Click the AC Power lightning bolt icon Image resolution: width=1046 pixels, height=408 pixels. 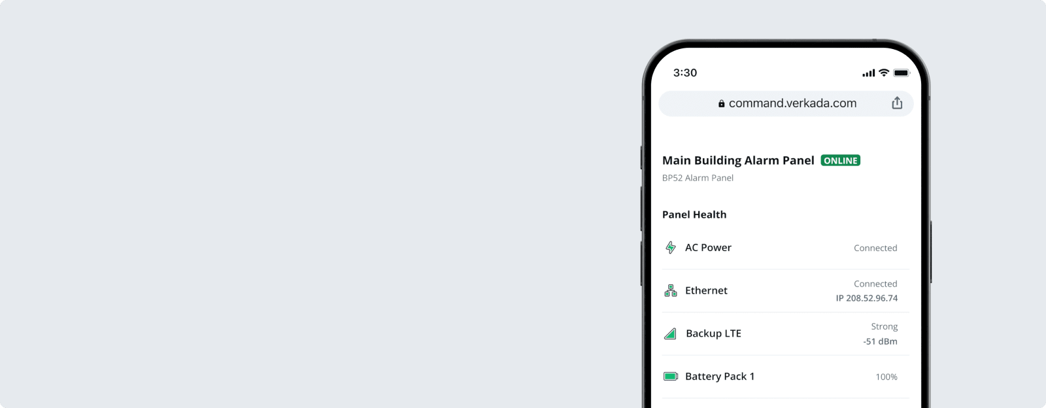[x=671, y=247]
